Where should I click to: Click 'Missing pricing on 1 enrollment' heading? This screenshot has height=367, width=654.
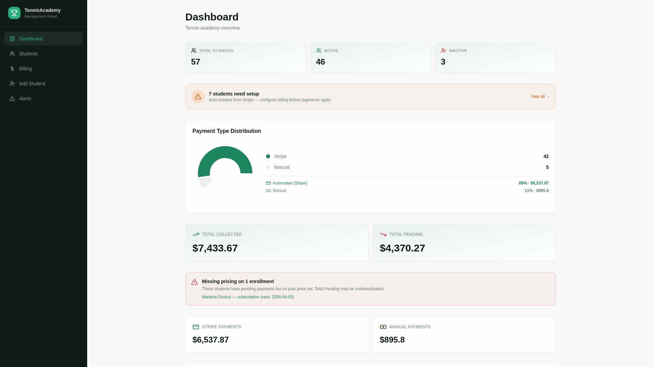(238, 281)
